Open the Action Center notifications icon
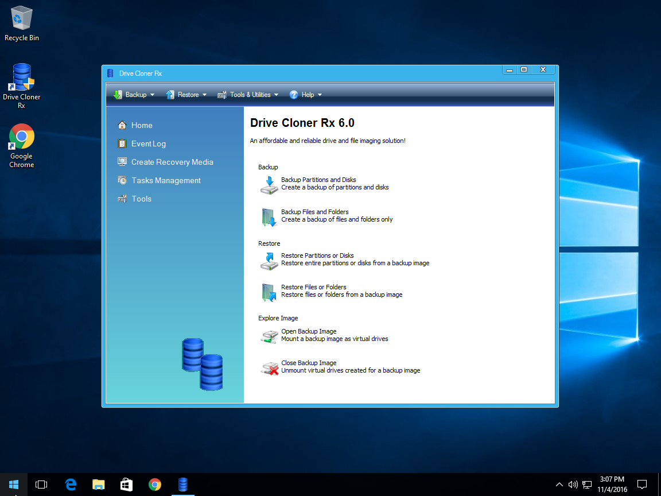The image size is (661, 496). click(x=642, y=485)
